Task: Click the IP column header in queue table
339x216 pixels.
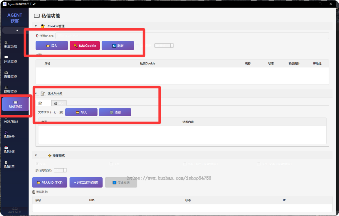Action: pyautogui.click(x=284, y=200)
